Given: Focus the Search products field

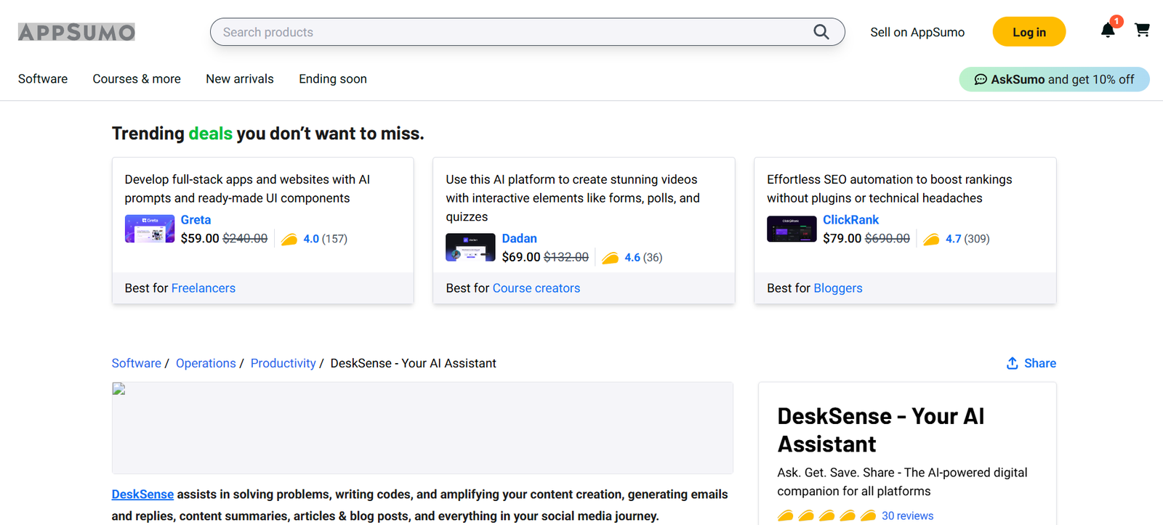Looking at the screenshot, I should [x=509, y=32].
